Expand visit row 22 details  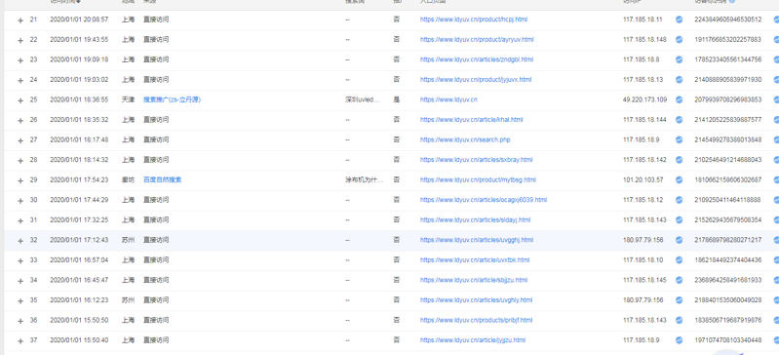pos(20,40)
